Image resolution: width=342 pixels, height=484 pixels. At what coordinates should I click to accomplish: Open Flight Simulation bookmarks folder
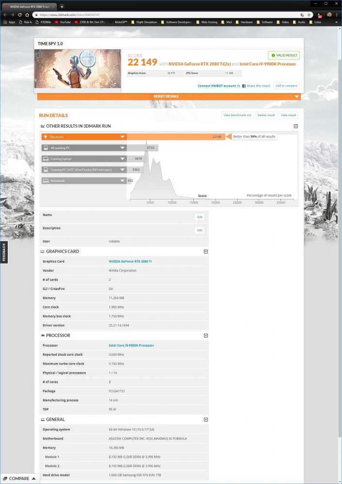(x=144, y=22)
